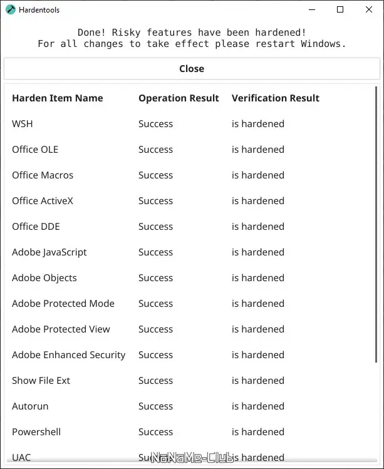Minimize the Hardentools window
The height and width of the screenshot is (469, 384).
[x=311, y=10]
